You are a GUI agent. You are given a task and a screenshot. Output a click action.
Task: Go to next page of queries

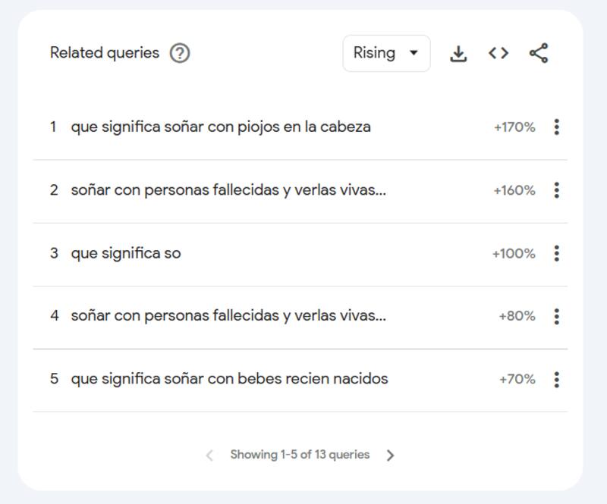click(390, 455)
